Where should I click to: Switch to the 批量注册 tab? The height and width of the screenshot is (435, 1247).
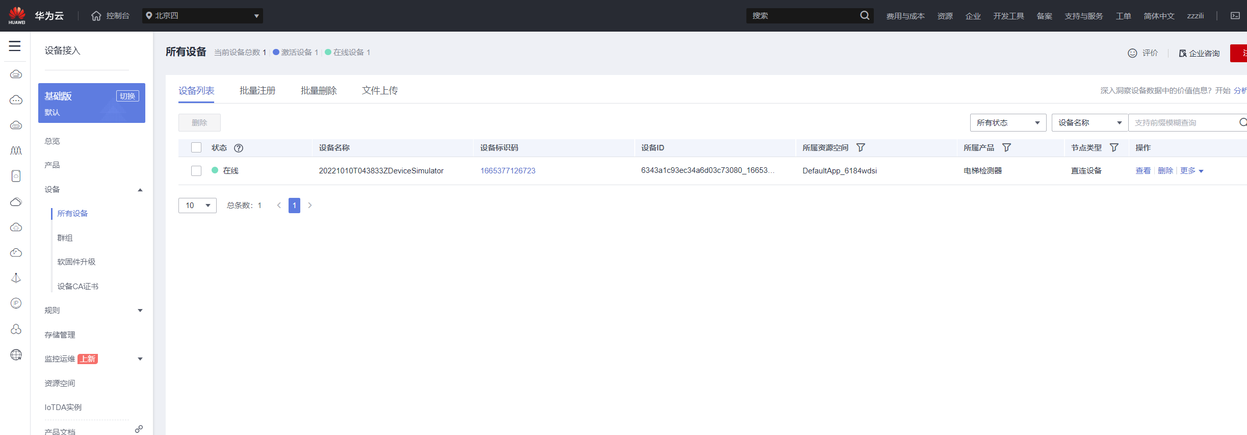[x=257, y=91]
